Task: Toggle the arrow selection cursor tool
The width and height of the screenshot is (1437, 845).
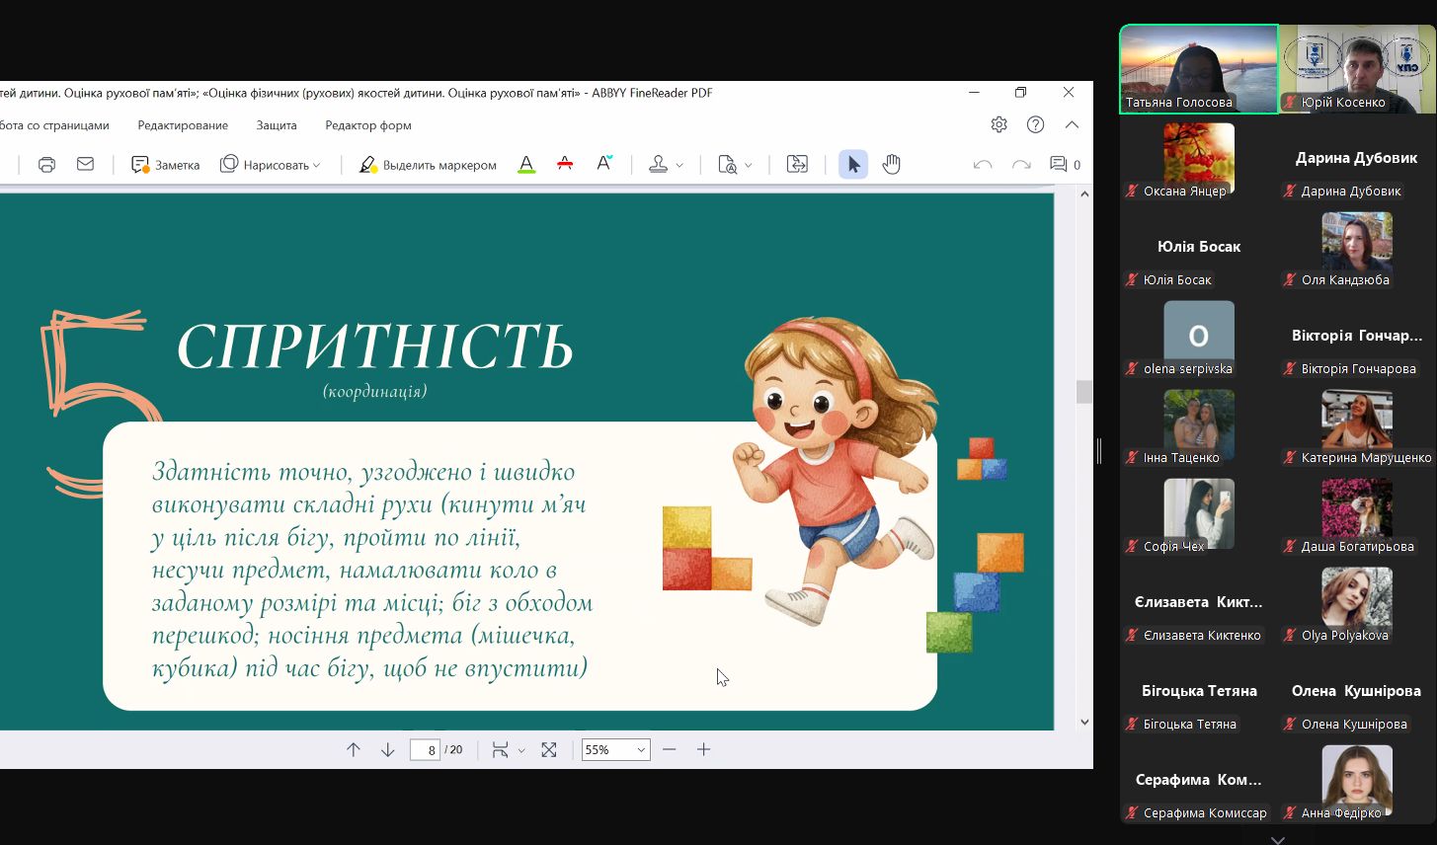Action: 853,165
